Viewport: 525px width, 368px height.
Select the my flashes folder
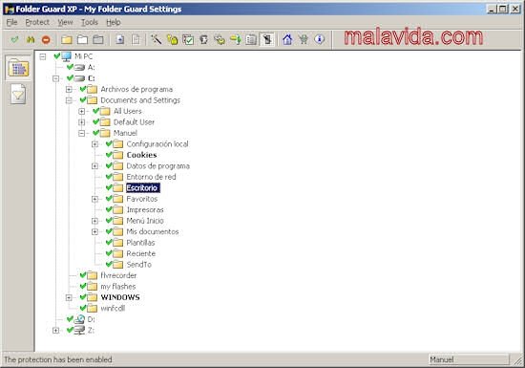117,287
